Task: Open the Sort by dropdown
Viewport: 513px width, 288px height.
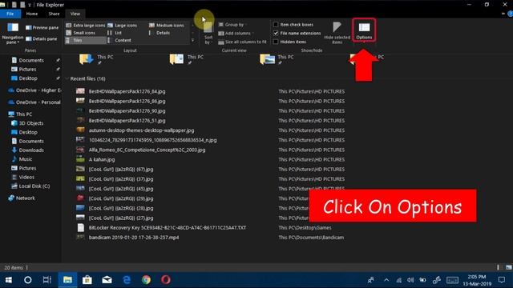Action: point(208,33)
